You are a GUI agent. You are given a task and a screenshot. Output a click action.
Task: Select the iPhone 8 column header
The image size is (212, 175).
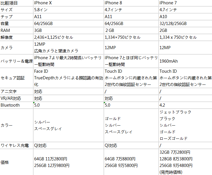click(x=131, y=3)
